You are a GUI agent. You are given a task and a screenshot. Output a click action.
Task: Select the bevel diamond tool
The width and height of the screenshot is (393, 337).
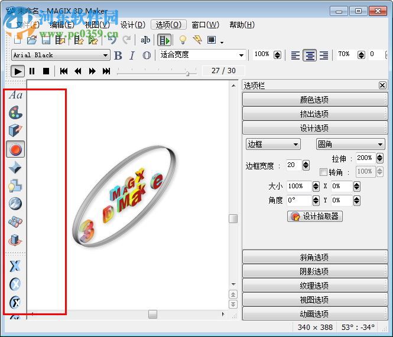15,167
